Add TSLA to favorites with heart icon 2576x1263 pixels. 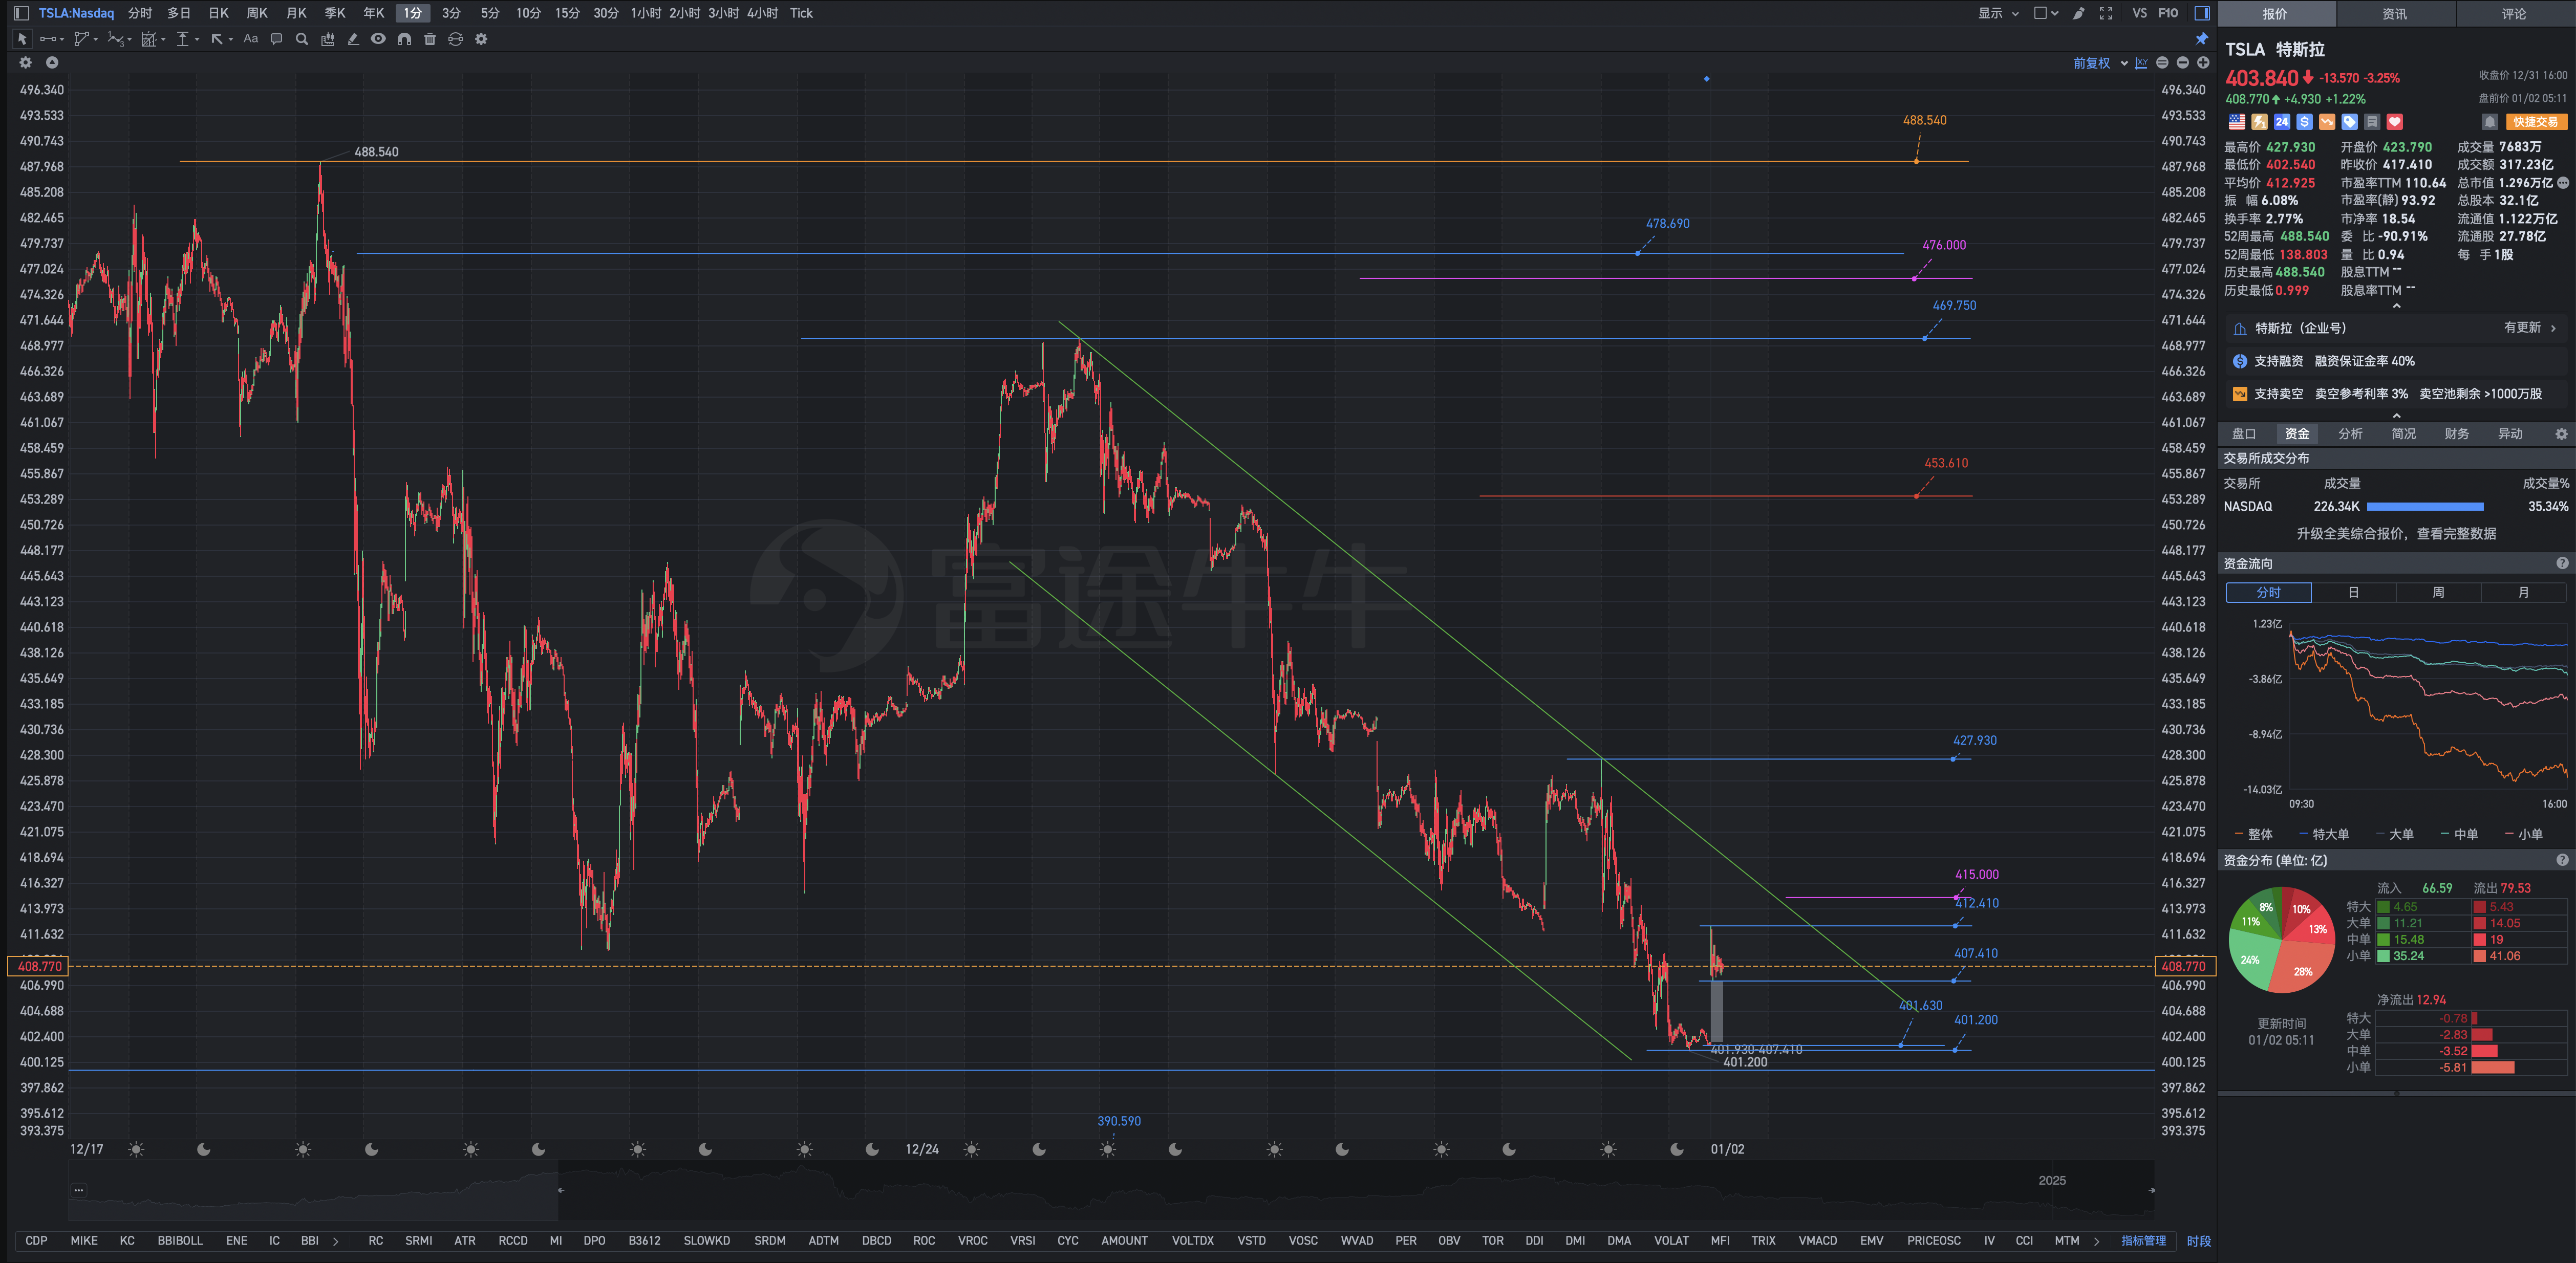coord(2395,122)
